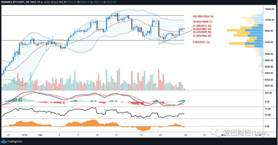Click the 38.20%(9699.90) Fibonacci label

click(x=202, y=32)
